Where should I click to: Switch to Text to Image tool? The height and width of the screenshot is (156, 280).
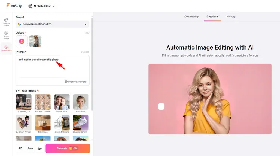(6, 35)
